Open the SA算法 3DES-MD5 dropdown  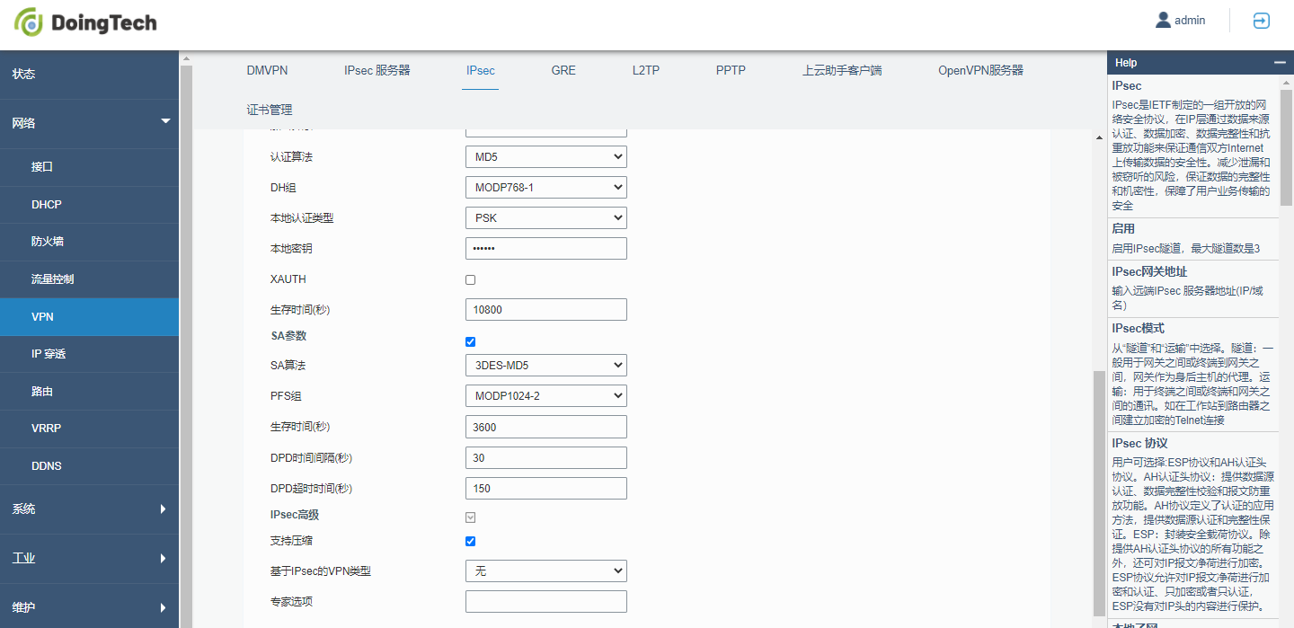(x=546, y=366)
